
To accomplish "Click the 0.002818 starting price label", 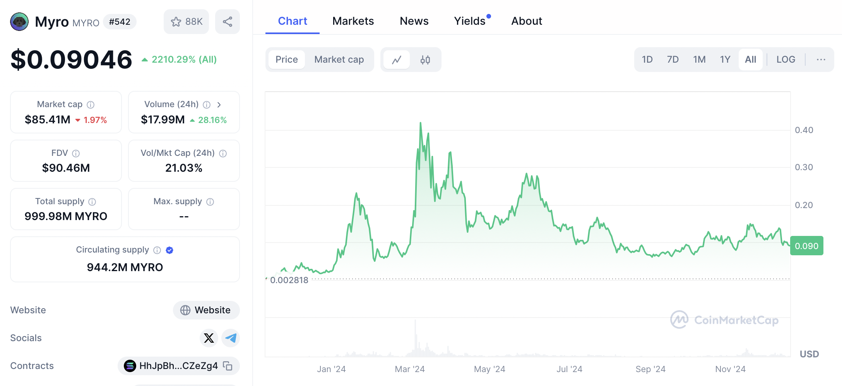I will [x=289, y=280].
